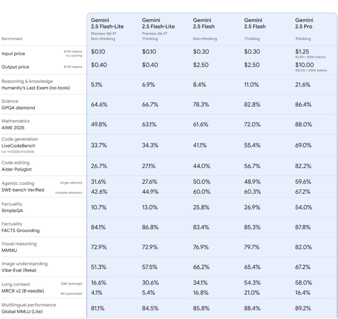Click the SWE-bench Verified label

[x=23, y=190]
